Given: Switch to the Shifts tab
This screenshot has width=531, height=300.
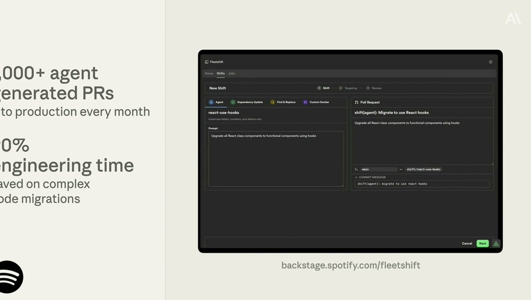Looking at the screenshot, I should point(221,73).
